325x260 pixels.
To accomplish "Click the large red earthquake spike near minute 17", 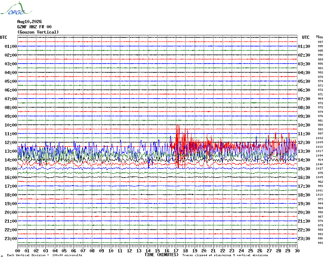I will coord(178,146).
